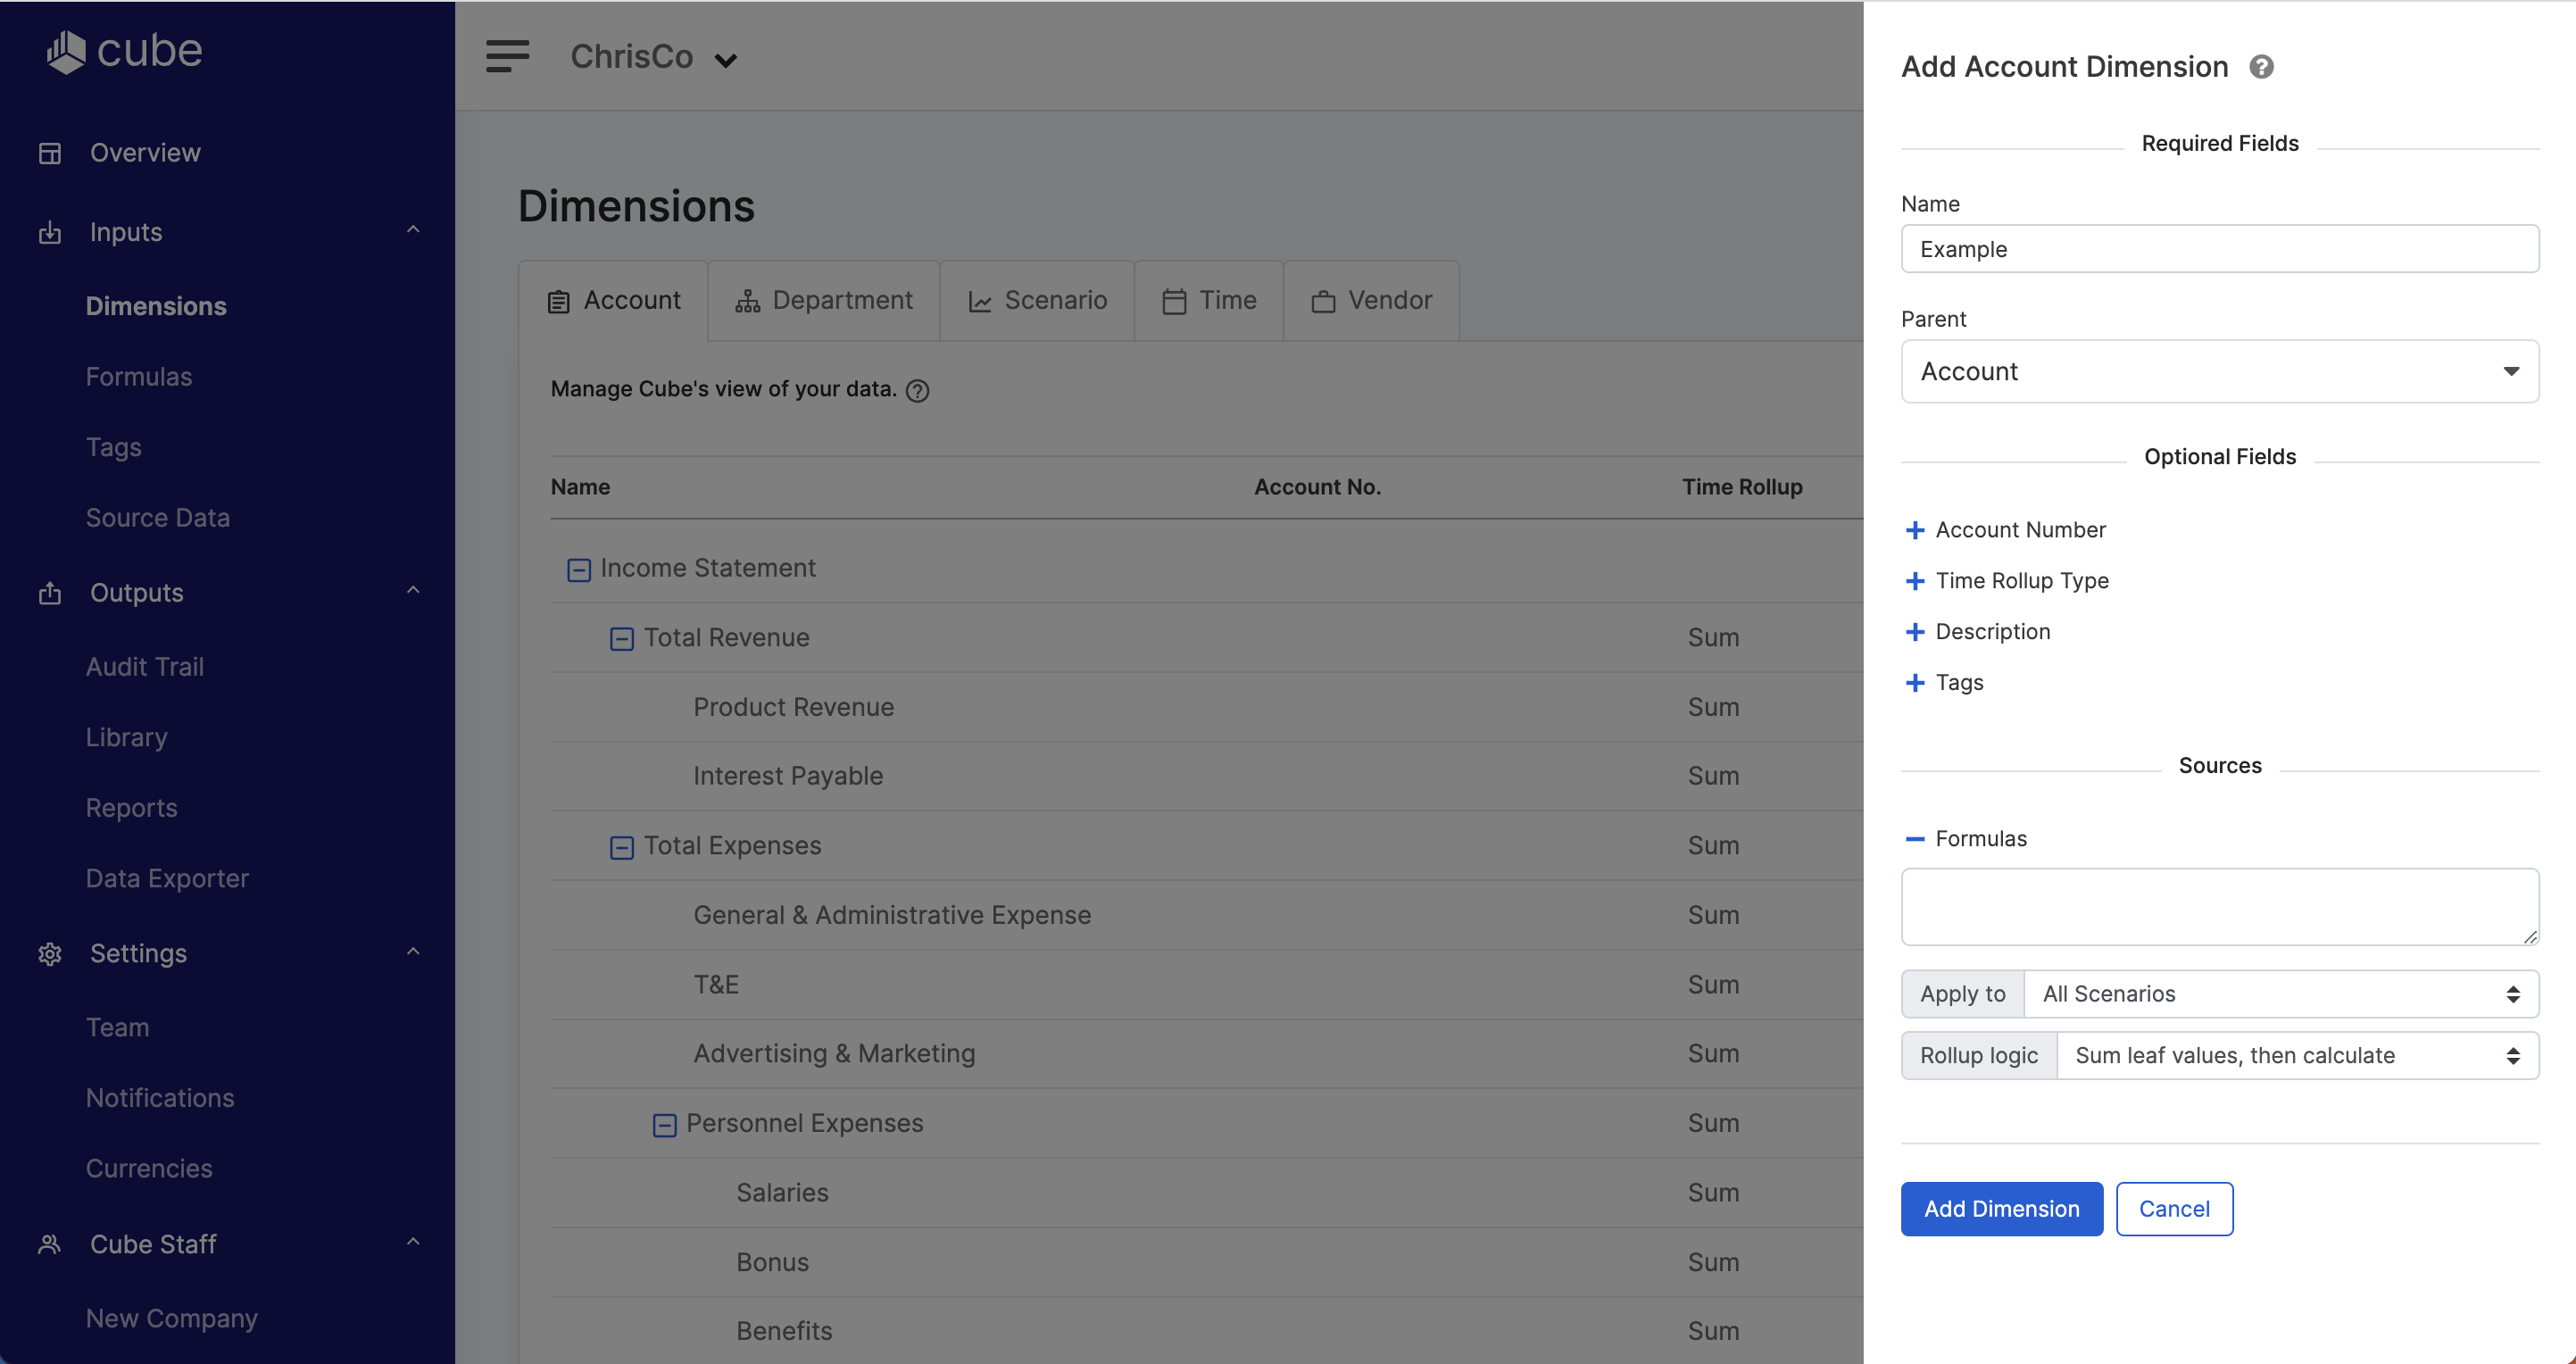Select the General & Administrative Expense row
This screenshot has height=1364, width=2576.
click(1206, 916)
